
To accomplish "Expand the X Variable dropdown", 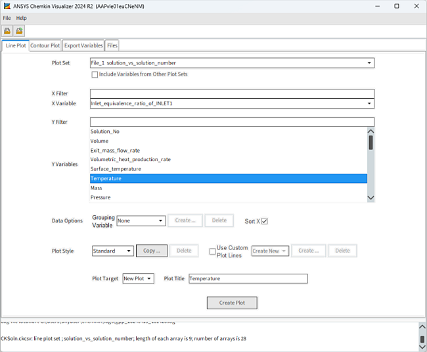I will (232, 103).
